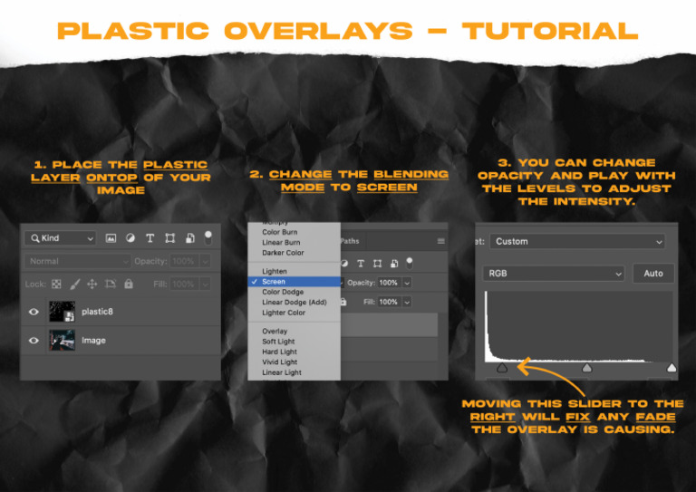Viewport: 696px width, 492px height.
Task: Click type layer filter icon beside Kind dropdown
Action: [x=150, y=238]
